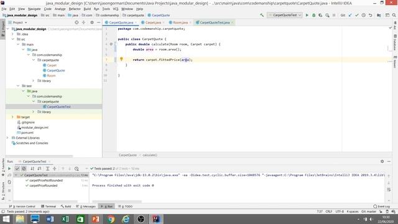Open the Version Control tool window

(22, 207)
